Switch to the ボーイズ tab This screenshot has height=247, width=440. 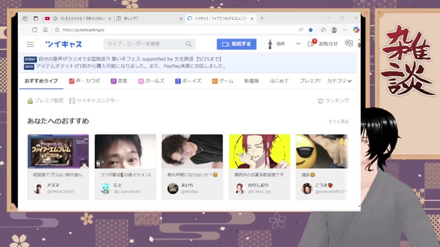[188, 81]
